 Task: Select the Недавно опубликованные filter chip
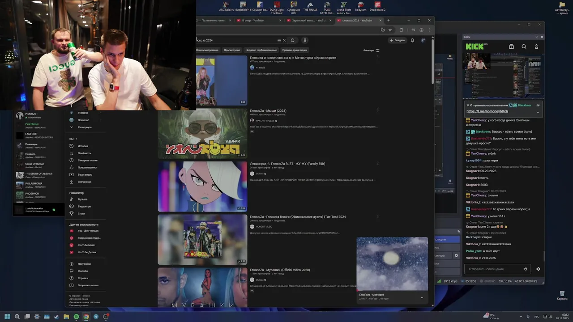tap(261, 50)
